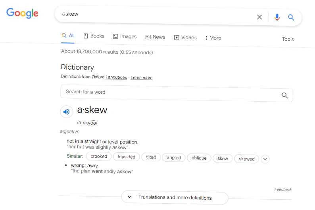The height and width of the screenshot is (210, 315).
Task: Click dictionary word search magnifier icon
Action: [x=284, y=95]
